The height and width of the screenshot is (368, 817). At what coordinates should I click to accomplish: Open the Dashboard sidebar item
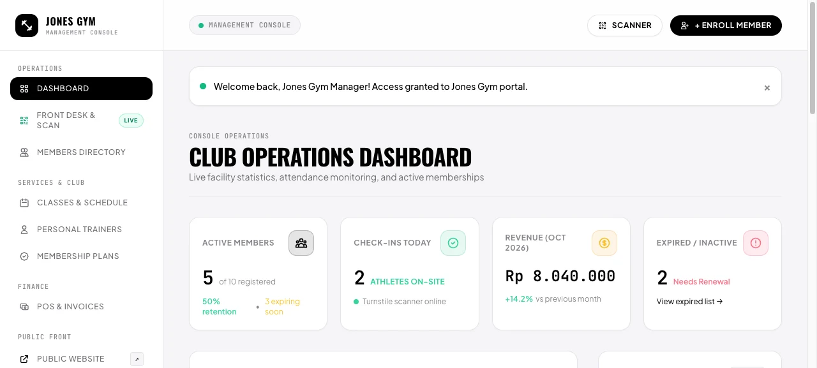81,89
